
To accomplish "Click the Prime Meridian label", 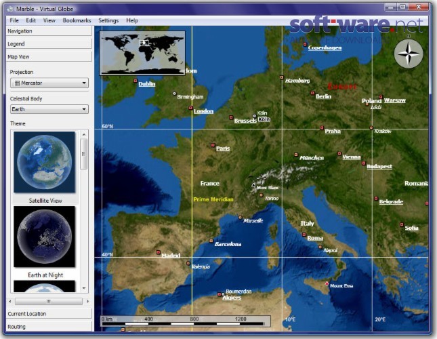I will click(x=213, y=199).
